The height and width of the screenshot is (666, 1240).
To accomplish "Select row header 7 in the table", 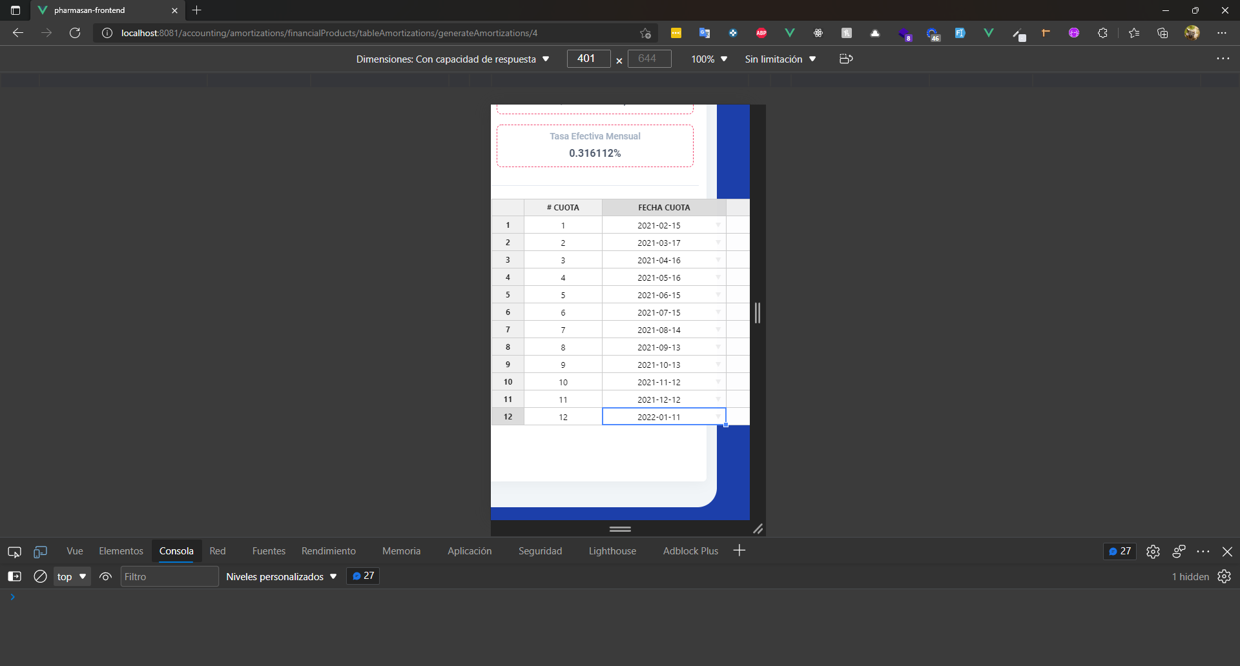I will (508, 329).
